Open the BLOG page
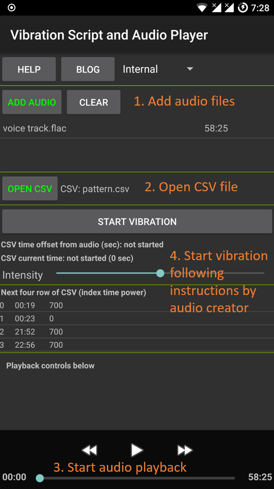274x489 pixels. point(87,69)
